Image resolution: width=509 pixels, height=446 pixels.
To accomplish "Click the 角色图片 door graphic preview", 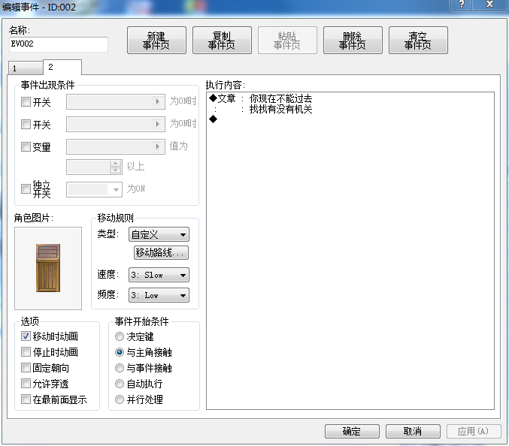I will [48, 268].
